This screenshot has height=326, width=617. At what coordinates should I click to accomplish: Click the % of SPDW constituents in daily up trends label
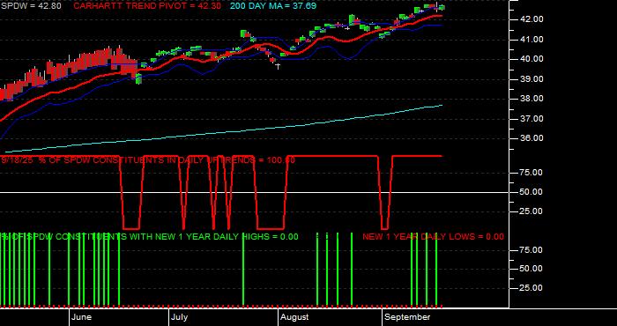click(x=148, y=160)
